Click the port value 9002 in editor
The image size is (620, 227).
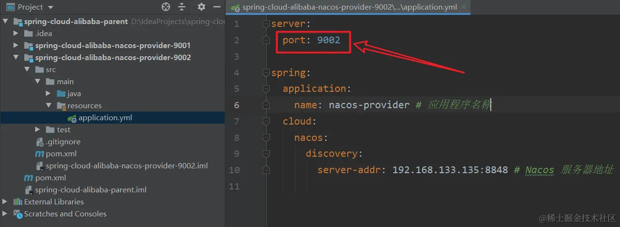pos(329,40)
